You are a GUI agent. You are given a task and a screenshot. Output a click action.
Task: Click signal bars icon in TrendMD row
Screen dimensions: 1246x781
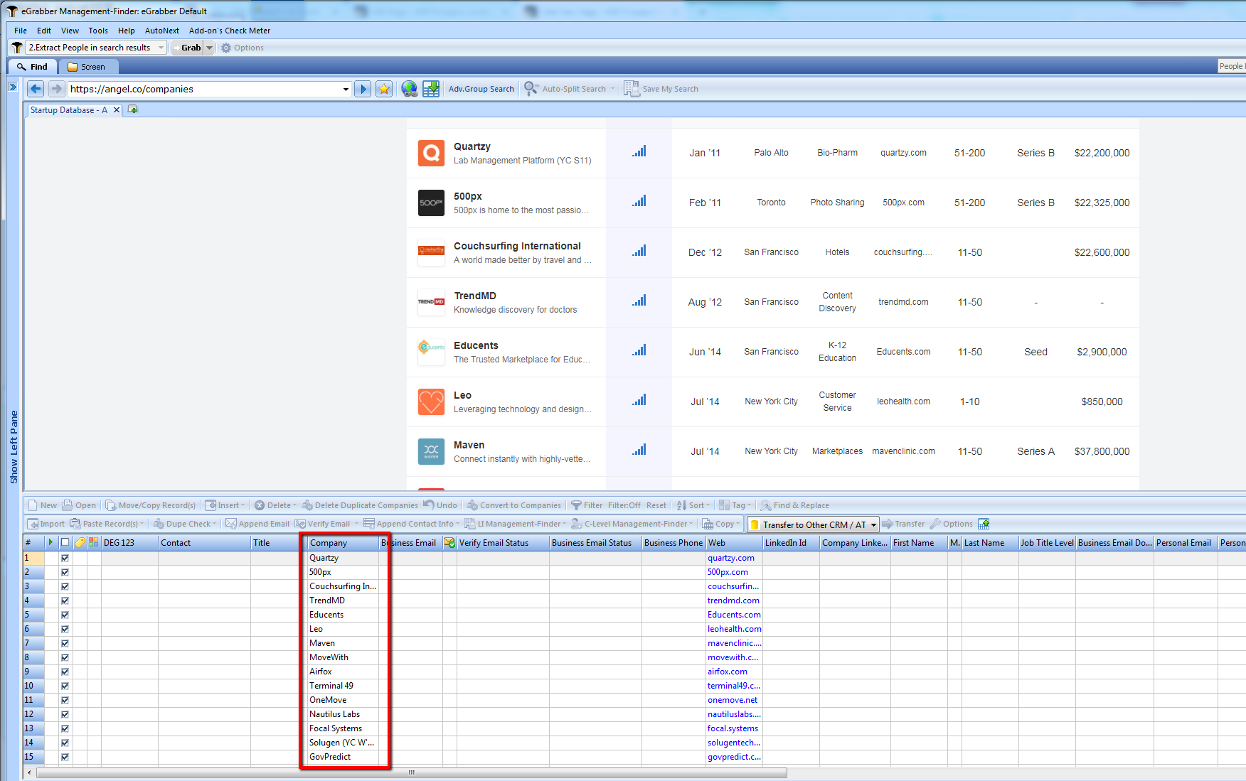point(639,301)
